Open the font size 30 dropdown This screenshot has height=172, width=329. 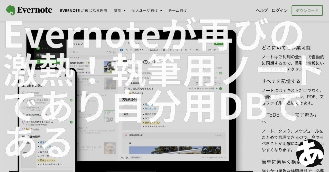pos(164,50)
